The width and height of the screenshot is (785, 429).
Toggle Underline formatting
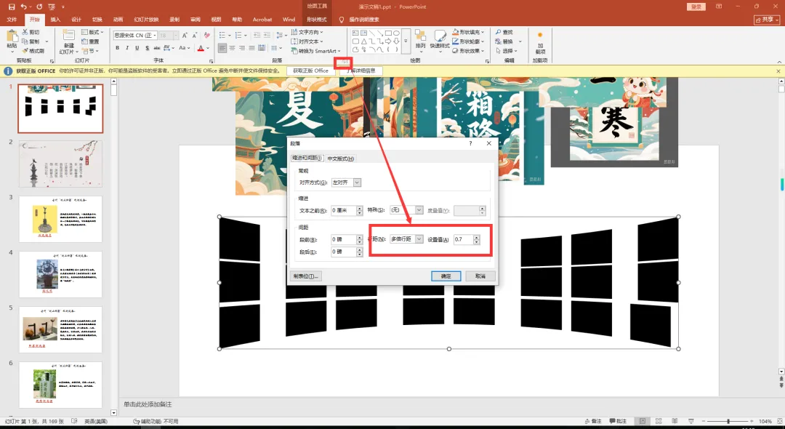point(137,48)
